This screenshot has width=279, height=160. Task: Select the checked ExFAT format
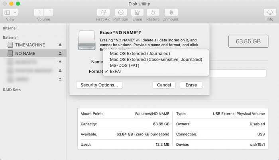pyautogui.click(x=116, y=71)
